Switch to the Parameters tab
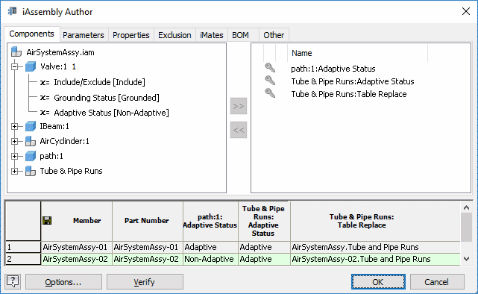This screenshot has width=478, height=294. click(84, 35)
